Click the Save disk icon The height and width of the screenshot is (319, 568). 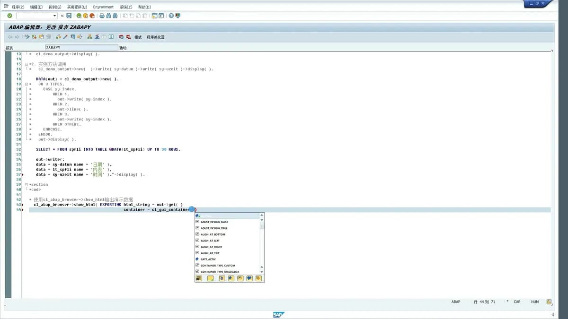click(x=69, y=16)
